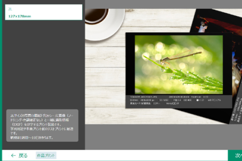This screenshot has width=242, height=161.
Task: Click the rotated EXIF text on the tilted print
Action: (236, 110)
